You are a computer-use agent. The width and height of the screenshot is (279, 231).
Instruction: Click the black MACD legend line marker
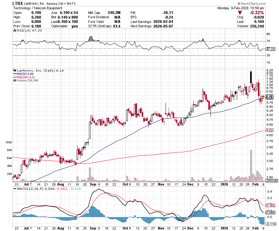pyautogui.click(x=15, y=189)
